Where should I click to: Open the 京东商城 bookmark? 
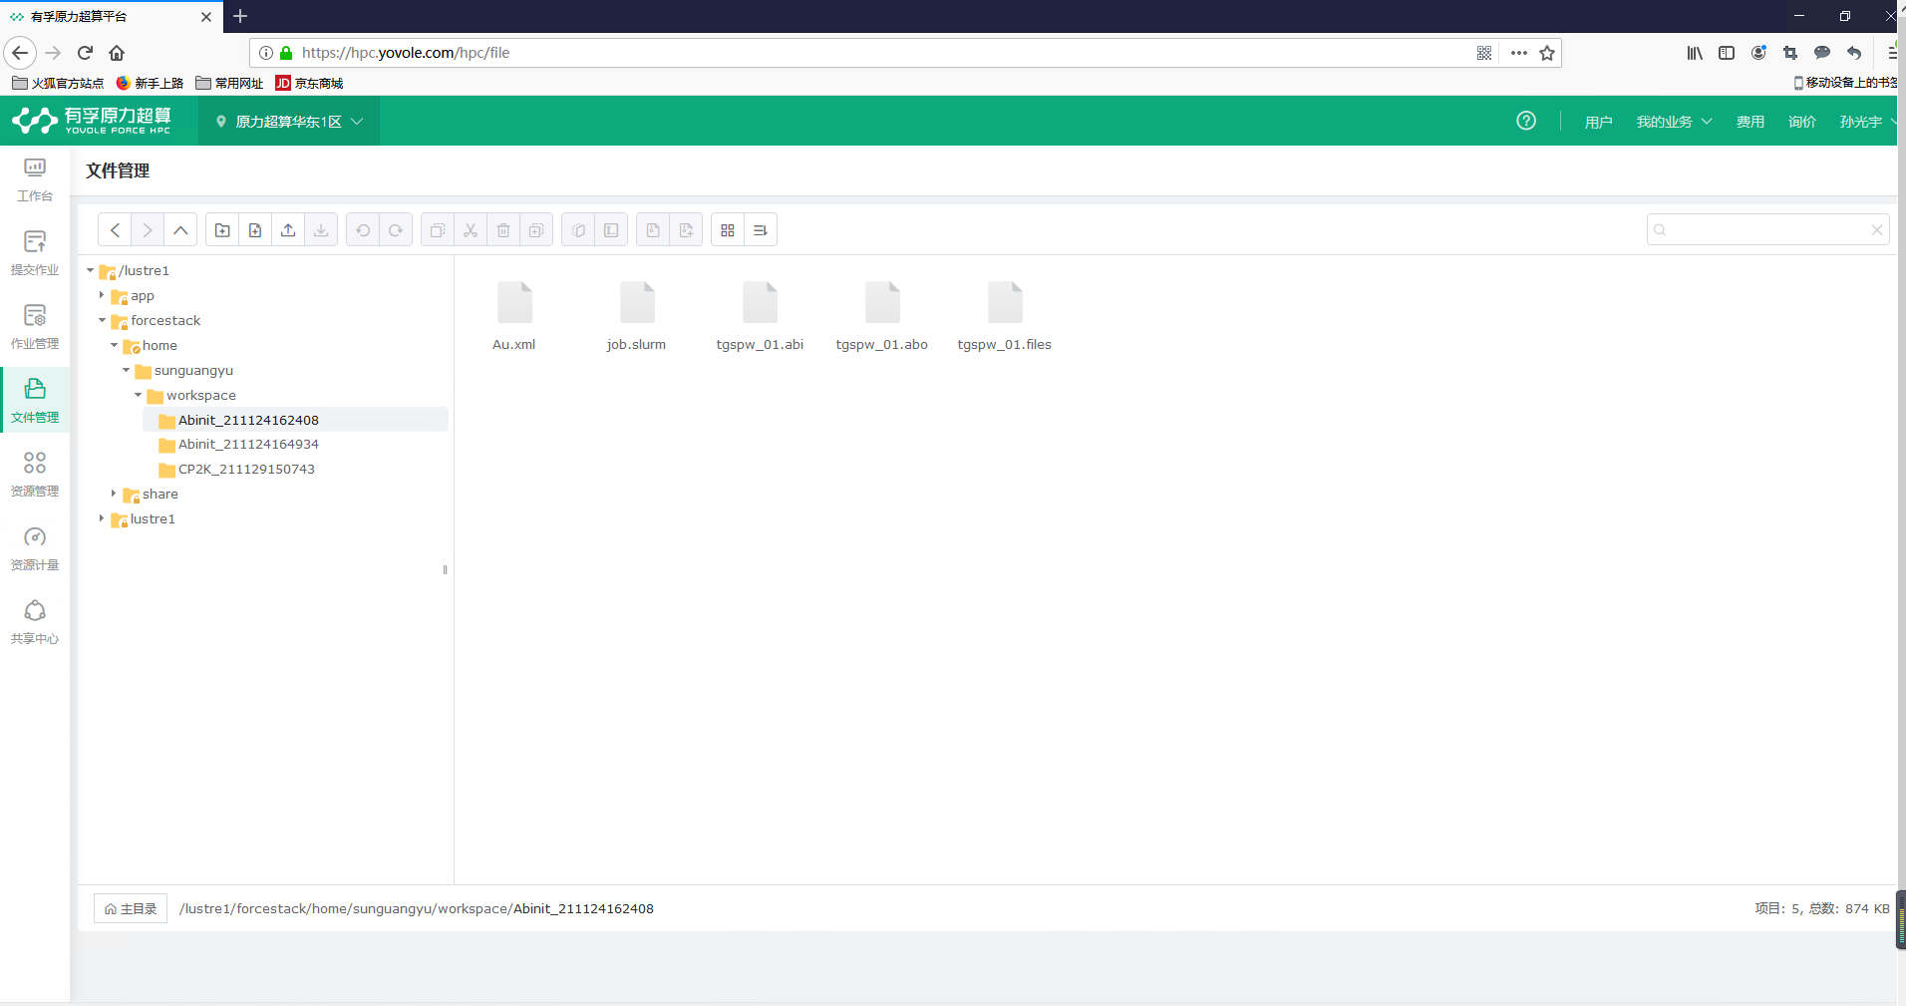point(309,83)
